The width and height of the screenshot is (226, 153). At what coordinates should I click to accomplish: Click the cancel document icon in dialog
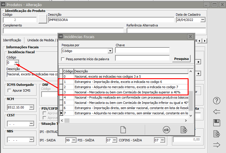point(183,130)
